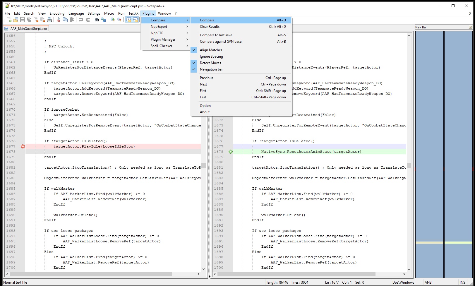Click the Open file folder icon
475x286 pixels.
[16, 20]
